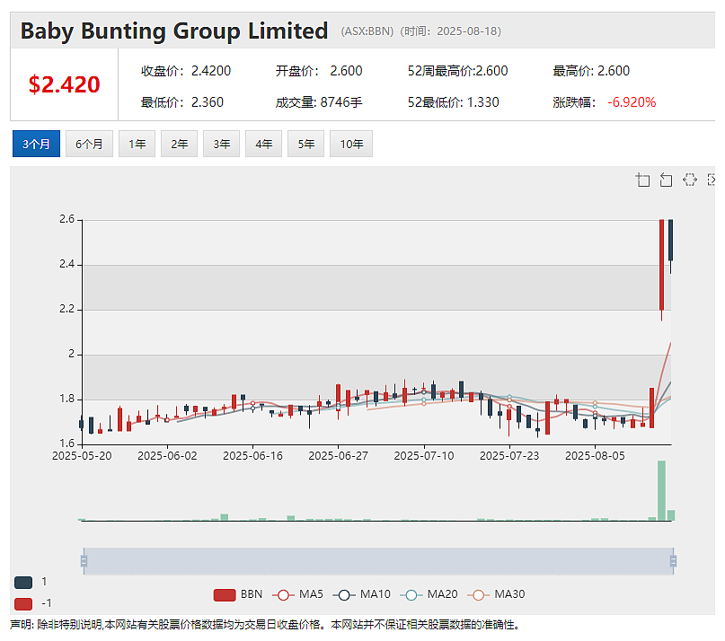Click the 声明 disclaimer text at bottom
Image resolution: width=725 pixels, height=641 pixels.
pos(266,625)
